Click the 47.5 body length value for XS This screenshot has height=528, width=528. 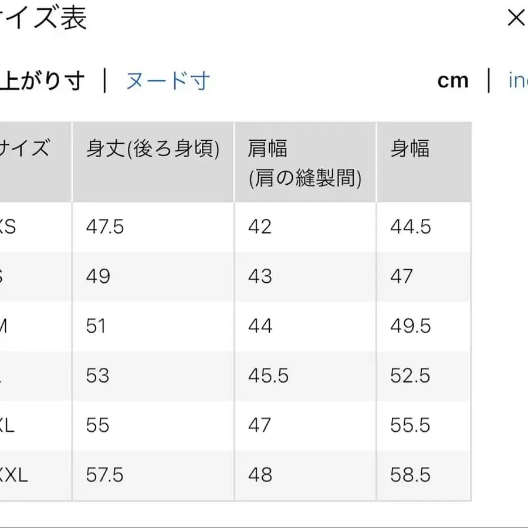[104, 226]
